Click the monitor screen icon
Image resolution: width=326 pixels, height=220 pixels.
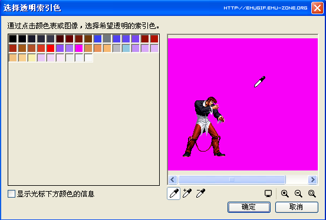pyautogui.click(x=268, y=193)
